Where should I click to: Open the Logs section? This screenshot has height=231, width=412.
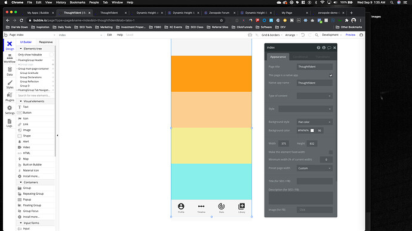(x=10, y=123)
